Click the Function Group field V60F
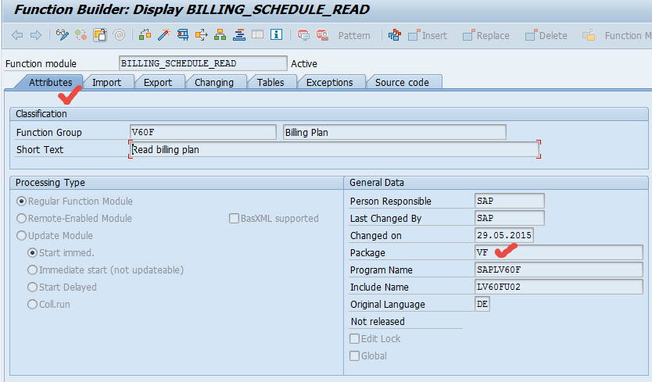 click(203, 132)
